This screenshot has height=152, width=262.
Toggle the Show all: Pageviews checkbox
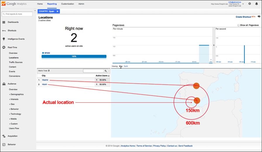(239, 25)
